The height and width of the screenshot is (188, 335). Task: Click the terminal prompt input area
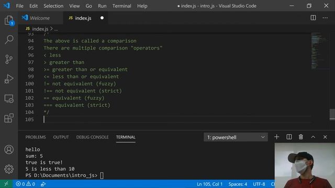(102, 175)
